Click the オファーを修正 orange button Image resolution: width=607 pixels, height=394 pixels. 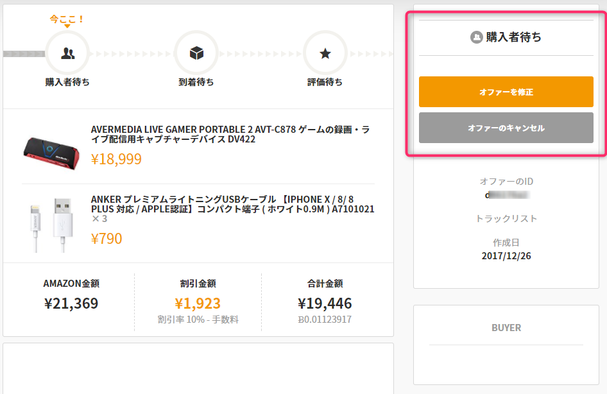point(506,92)
